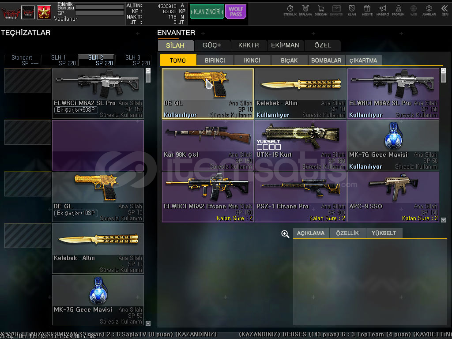Screen dimensions: 452x339
Task: Open the WOLF PASS purple button
Action: tap(236, 12)
